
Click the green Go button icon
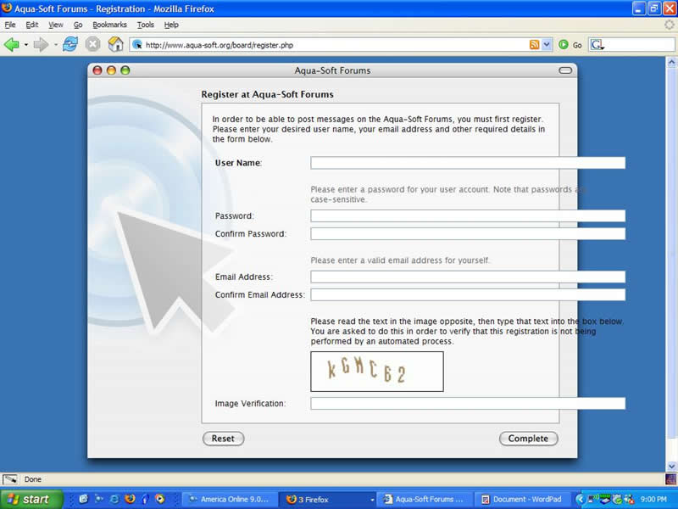click(x=564, y=45)
